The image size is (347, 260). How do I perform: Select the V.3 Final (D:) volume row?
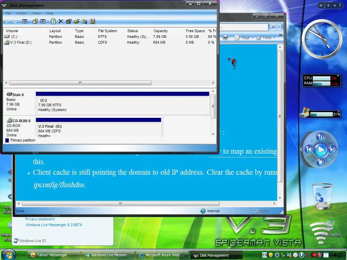click(110, 42)
